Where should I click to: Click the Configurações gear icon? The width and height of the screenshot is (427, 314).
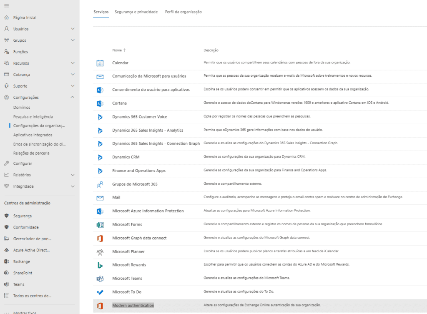point(7,97)
